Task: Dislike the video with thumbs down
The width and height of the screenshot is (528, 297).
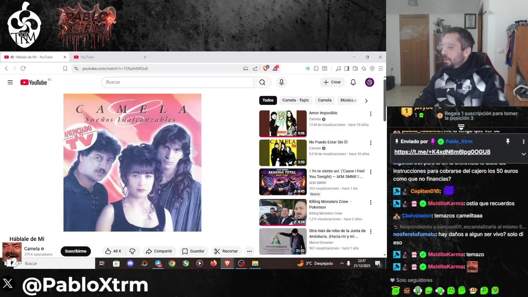Action: pos(132,251)
